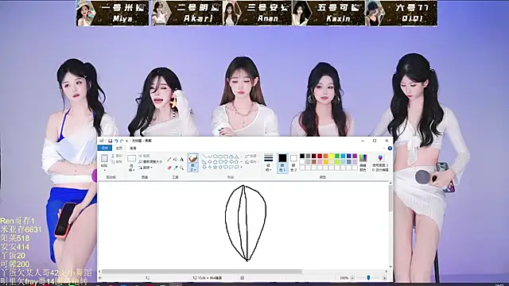This screenshot has height=286, width=509.
Task: Open the Rotate dropdown in image group
Action: (146, 168)
